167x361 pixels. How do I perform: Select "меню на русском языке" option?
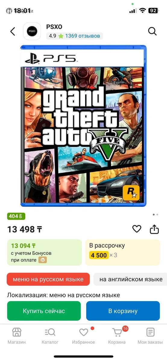pos(48,279)
